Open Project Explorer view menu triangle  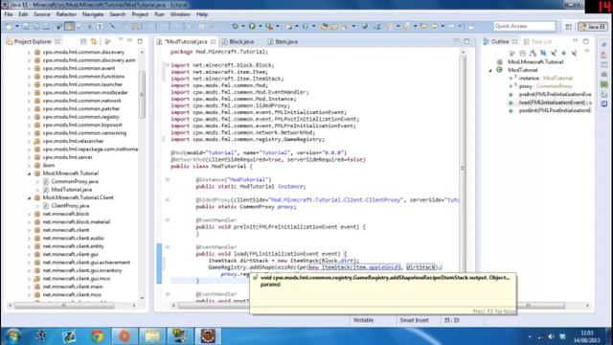120,40
